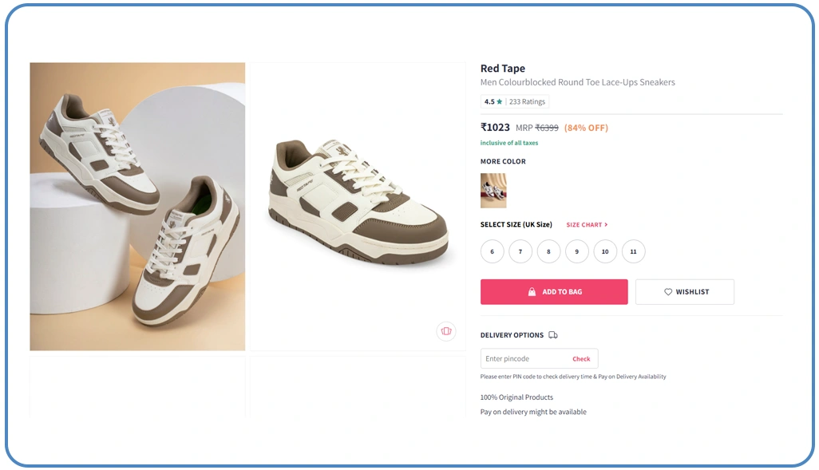
Task: Open the Size Chart link
Action: point(587,225)
